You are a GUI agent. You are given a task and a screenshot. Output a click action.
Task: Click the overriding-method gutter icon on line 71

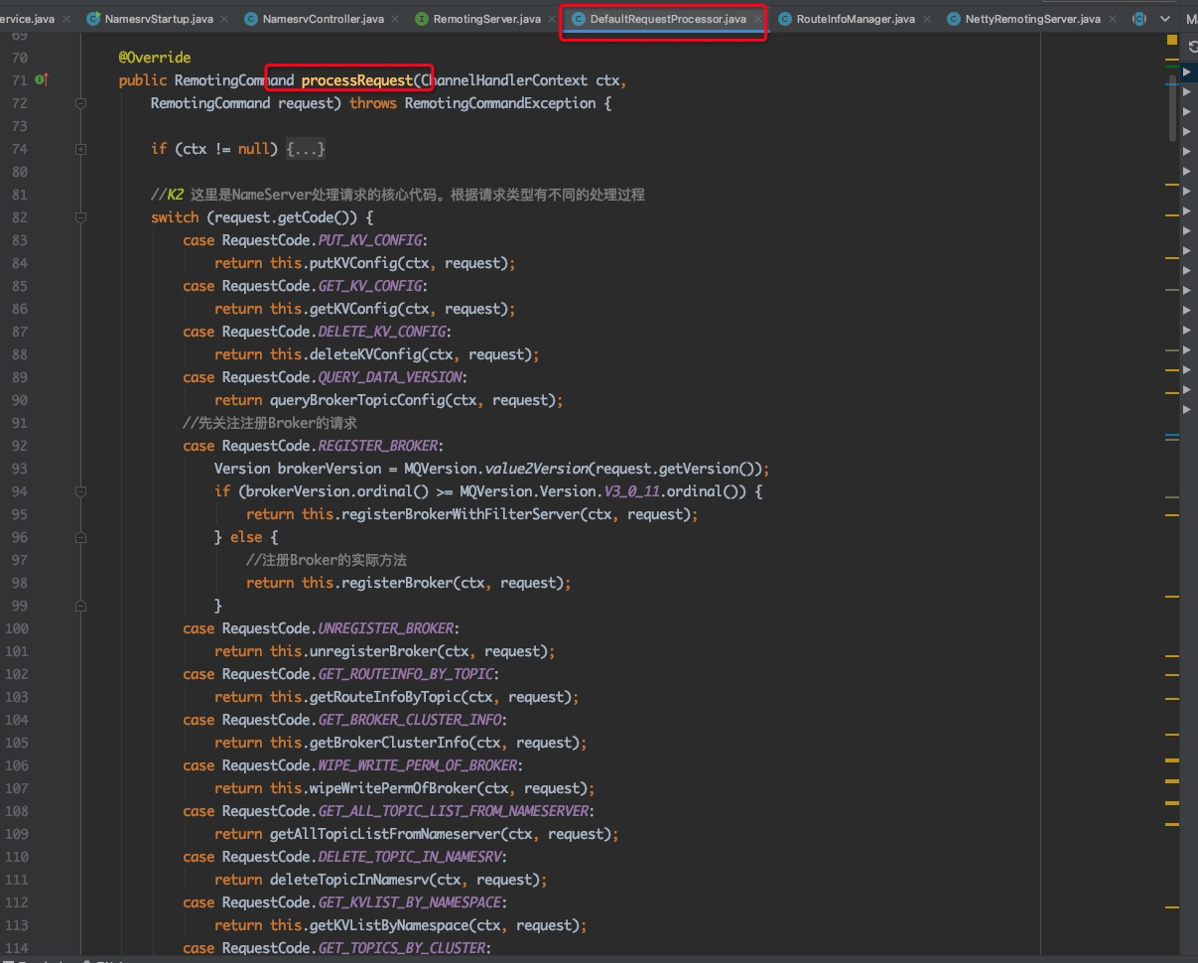(x=42, y=80)
